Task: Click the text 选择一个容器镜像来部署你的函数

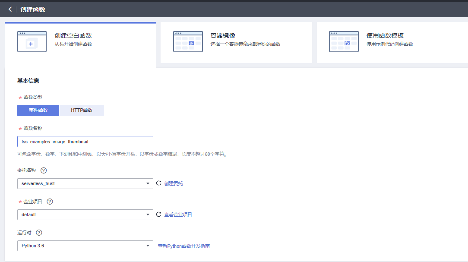Action: (x=245, y=44)
